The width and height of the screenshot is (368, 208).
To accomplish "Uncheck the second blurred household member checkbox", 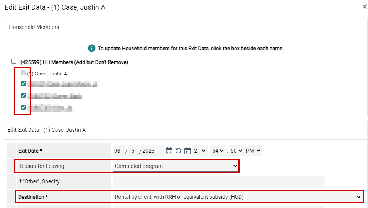I will (x=23, y=96).
